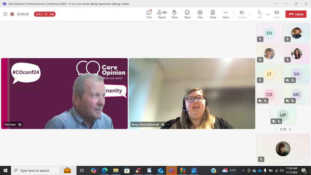
Task: Go to next page of participant gallery
Action: tap(290, 129)
